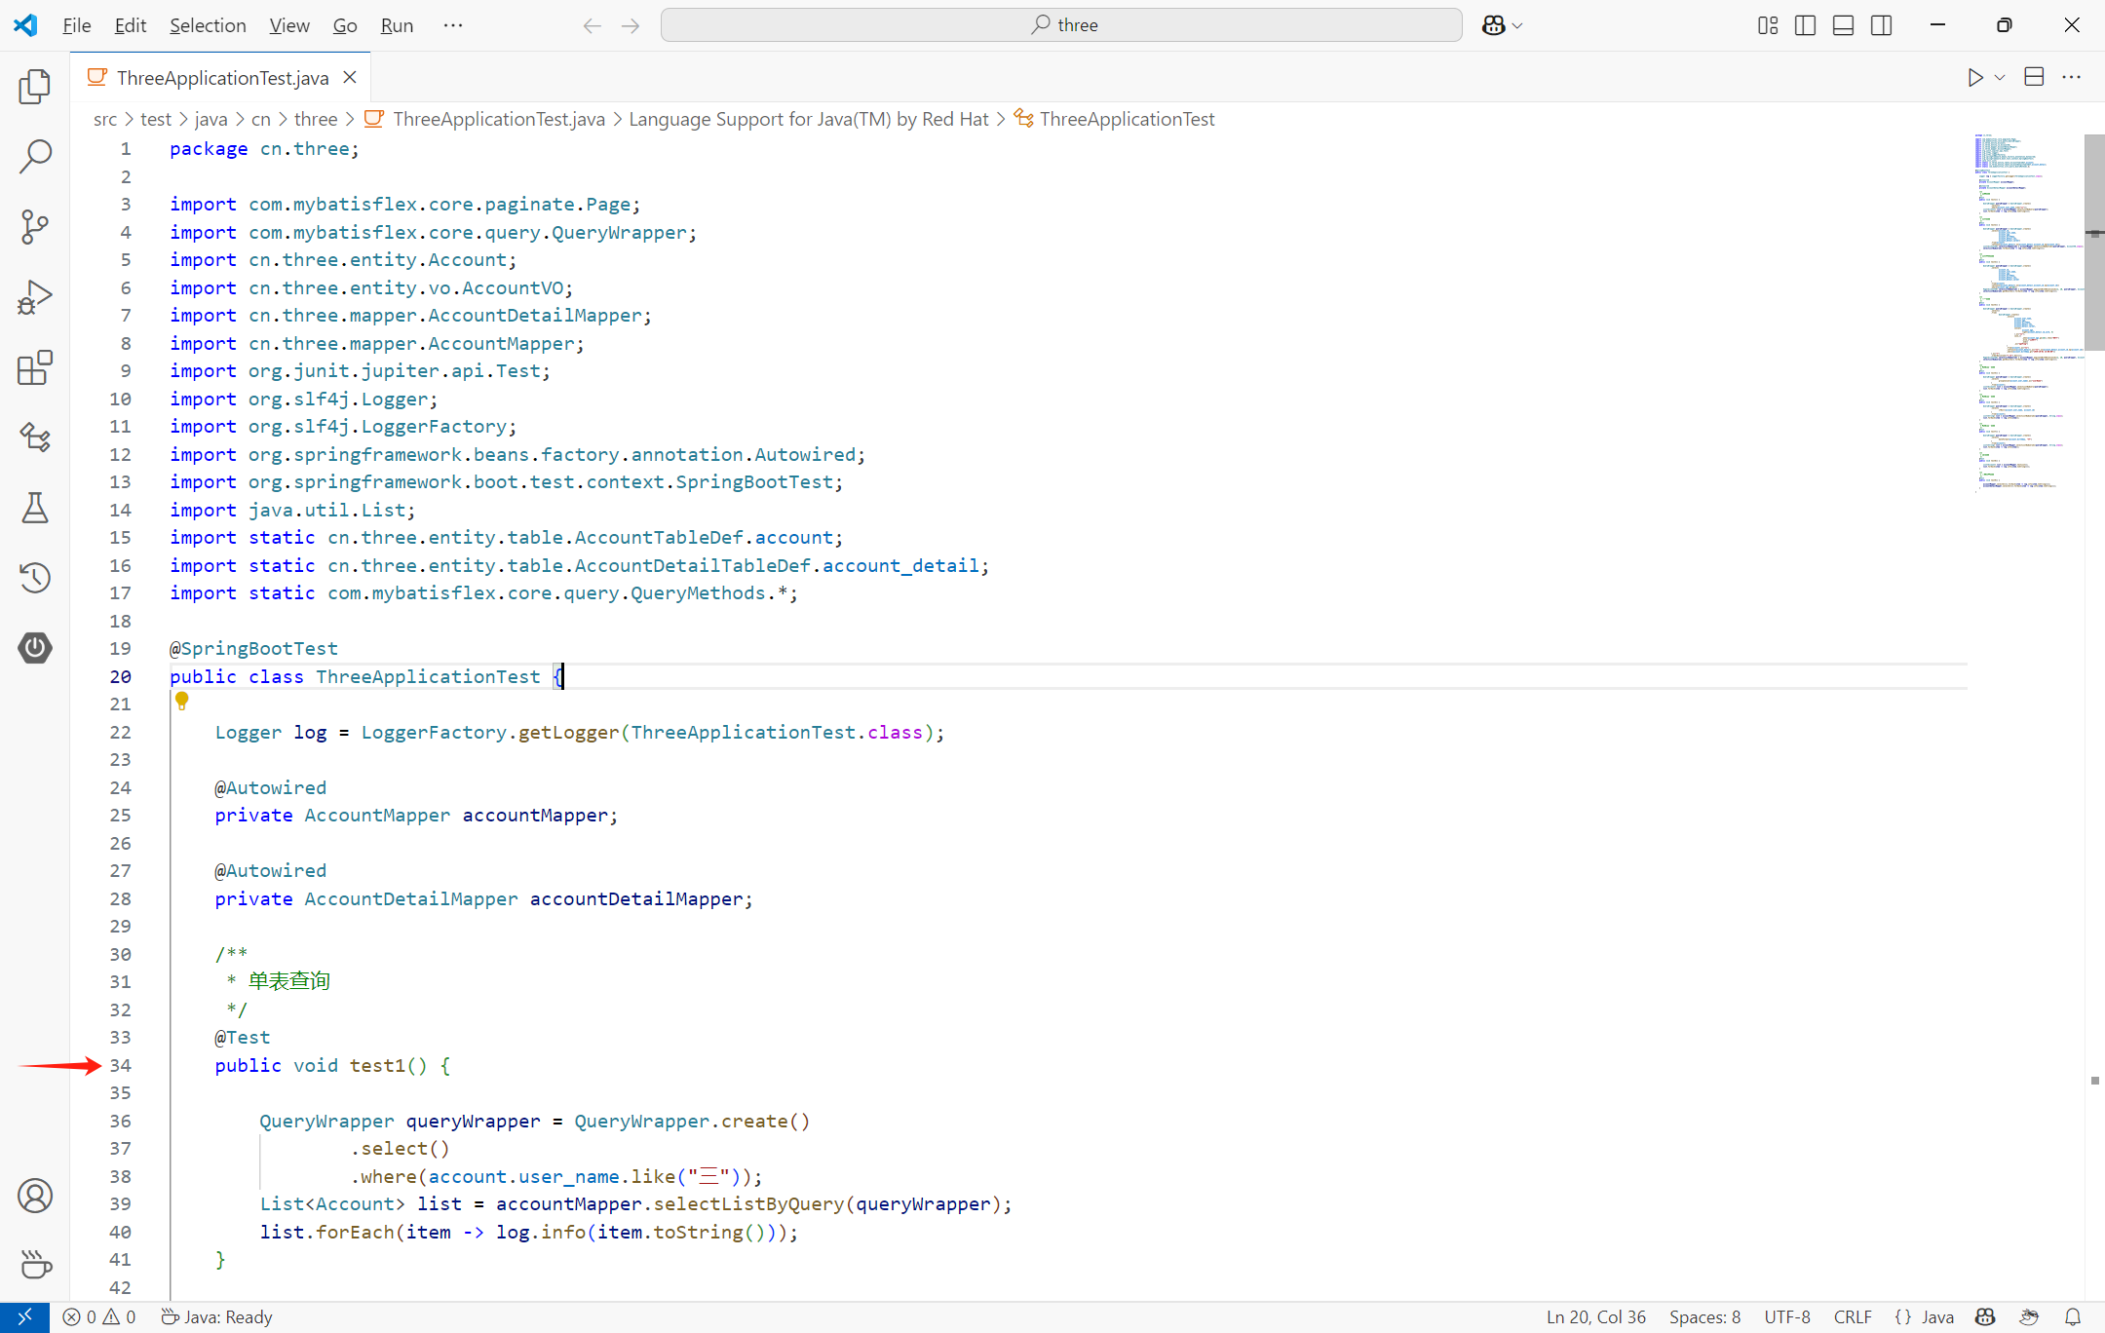Toggle the primary side bar layout button
This screenshot has height=1333, width=2105.
click(x=1805, y=25)
